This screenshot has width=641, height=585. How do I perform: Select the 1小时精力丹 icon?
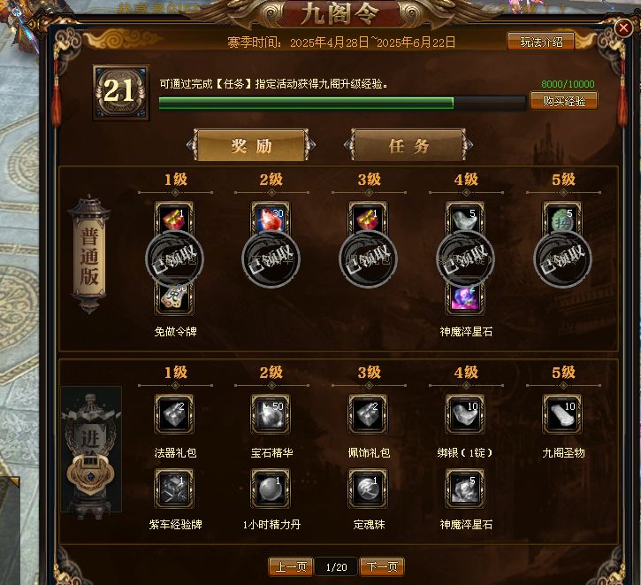pyautogui.click(x=271, y=488)
